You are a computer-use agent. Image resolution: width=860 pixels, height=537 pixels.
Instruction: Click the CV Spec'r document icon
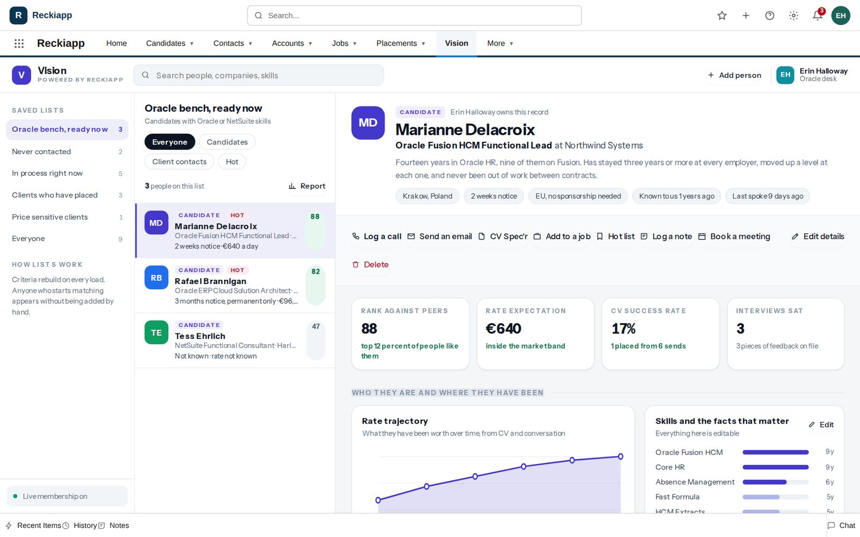pos(482,236)
